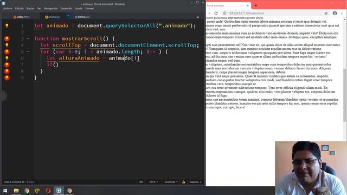Click the red warning marker on line 7

7,64
